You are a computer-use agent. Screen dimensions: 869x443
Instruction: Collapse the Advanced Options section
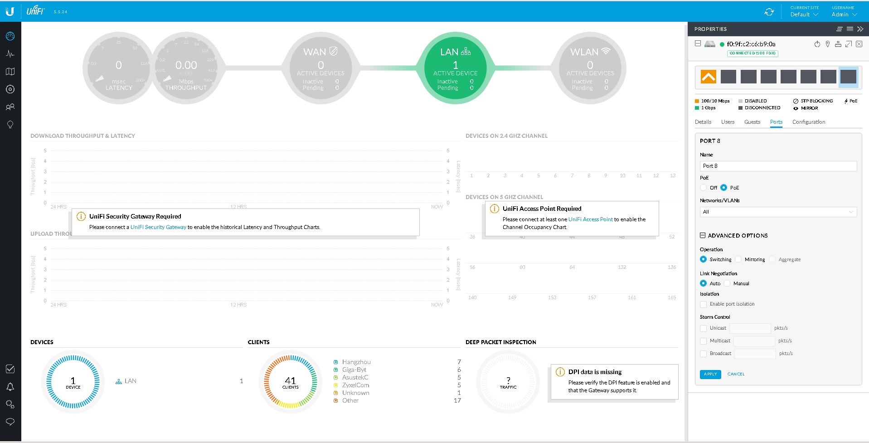point(703,235)
